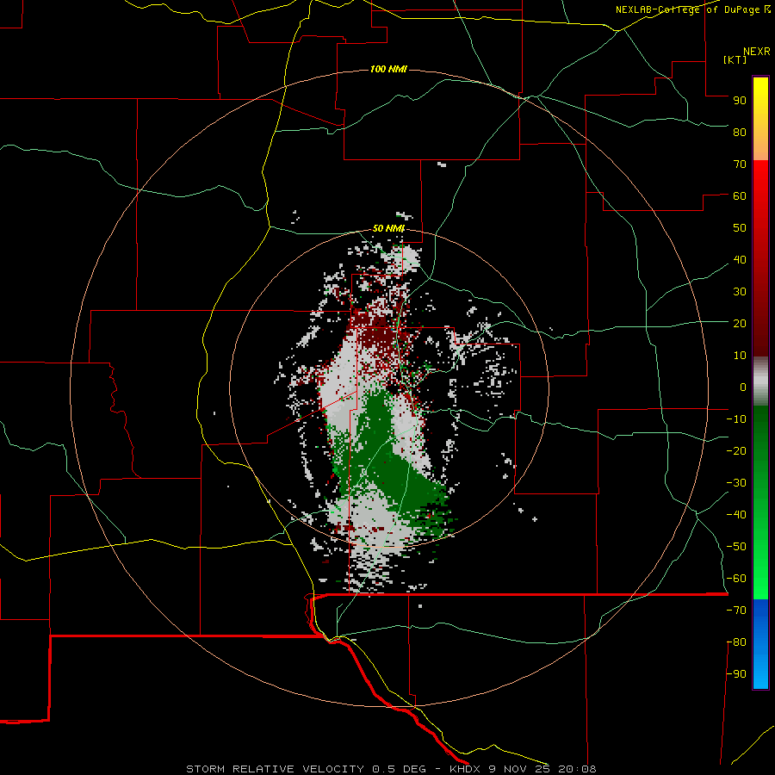Click the "[KT]" units label above the scale
775x775 pixels.
pyautogui.click(x=735, y=59)
